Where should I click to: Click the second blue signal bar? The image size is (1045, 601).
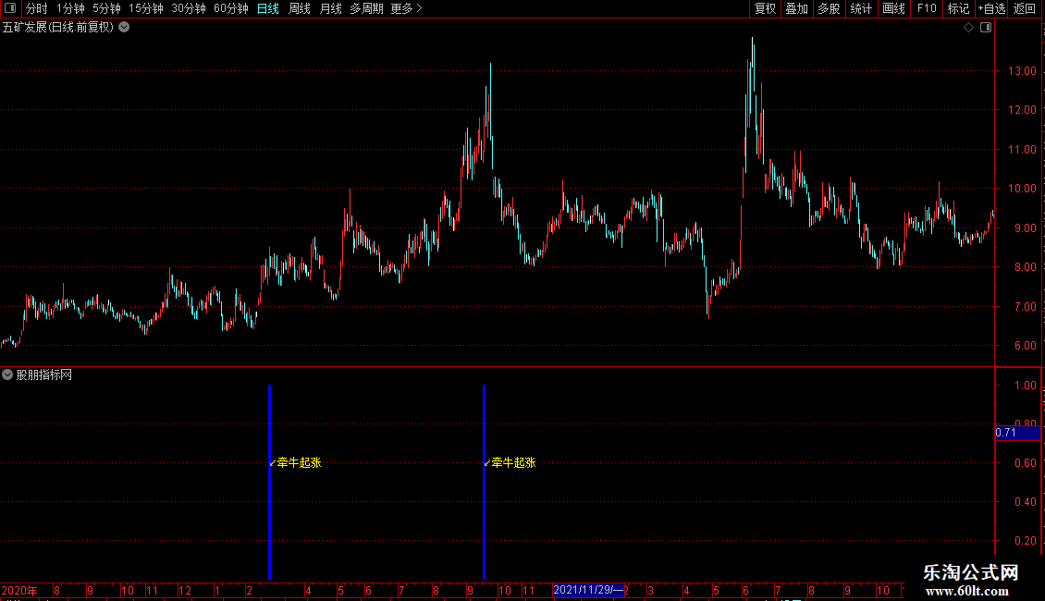coord(484,483)
